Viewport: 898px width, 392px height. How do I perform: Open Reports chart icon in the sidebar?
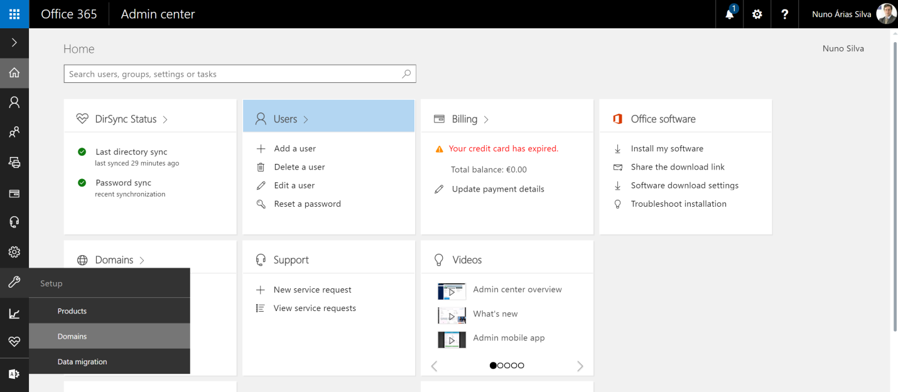(x=14, y=313)
